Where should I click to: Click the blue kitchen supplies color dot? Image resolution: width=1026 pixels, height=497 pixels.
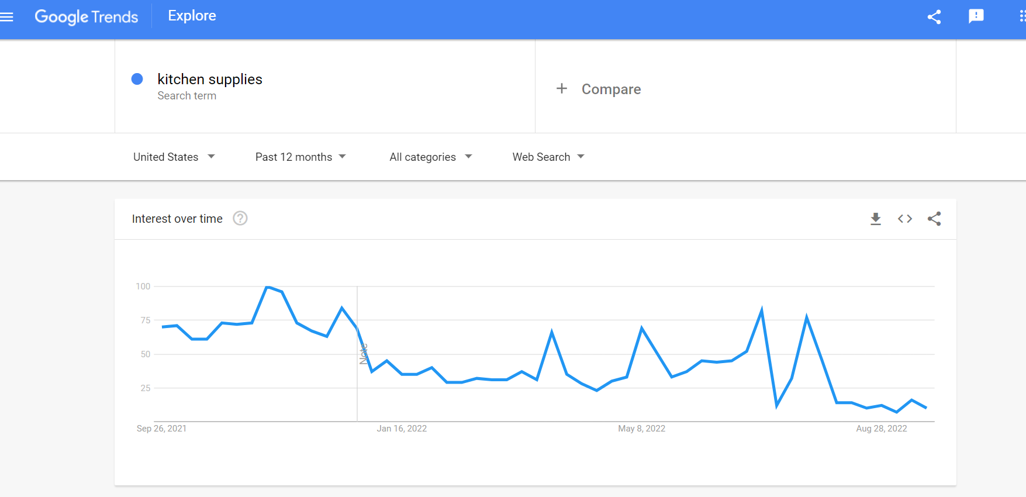137,79
